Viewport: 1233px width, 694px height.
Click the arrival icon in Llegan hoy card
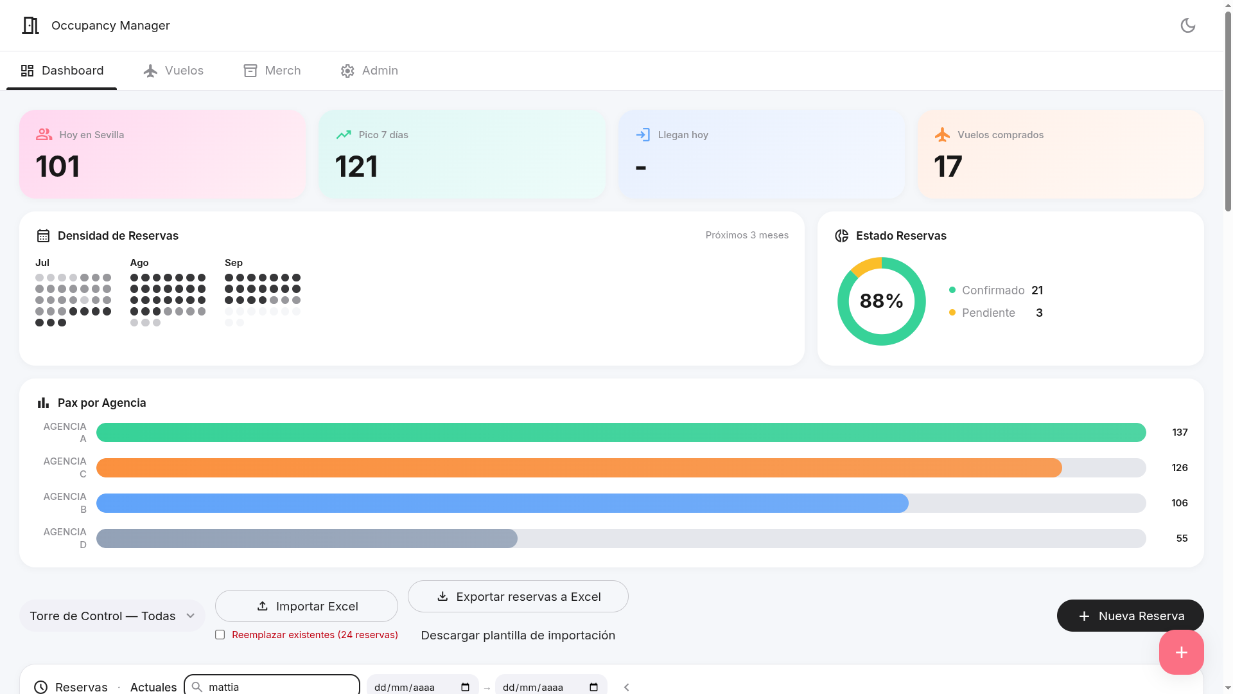click(x=643, y=134)
